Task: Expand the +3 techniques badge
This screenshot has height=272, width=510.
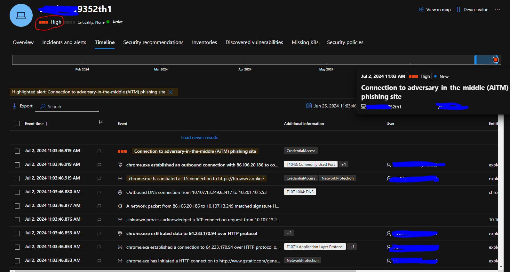Action: (x=289, y=233)
